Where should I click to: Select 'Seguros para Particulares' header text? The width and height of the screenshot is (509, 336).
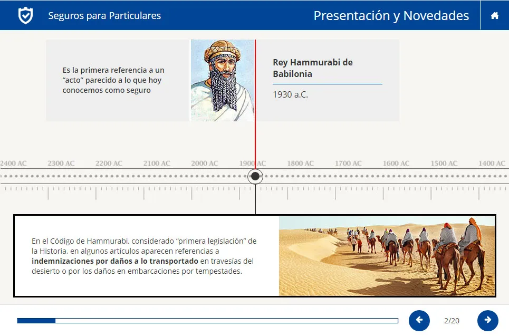point(104,16)
